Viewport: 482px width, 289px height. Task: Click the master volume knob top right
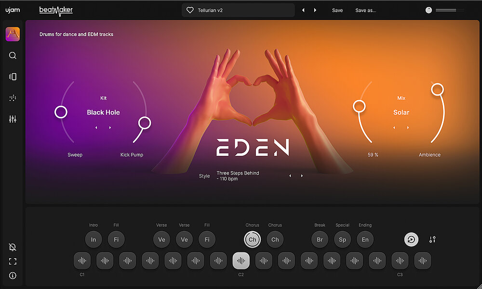click(x=428, y=10)
